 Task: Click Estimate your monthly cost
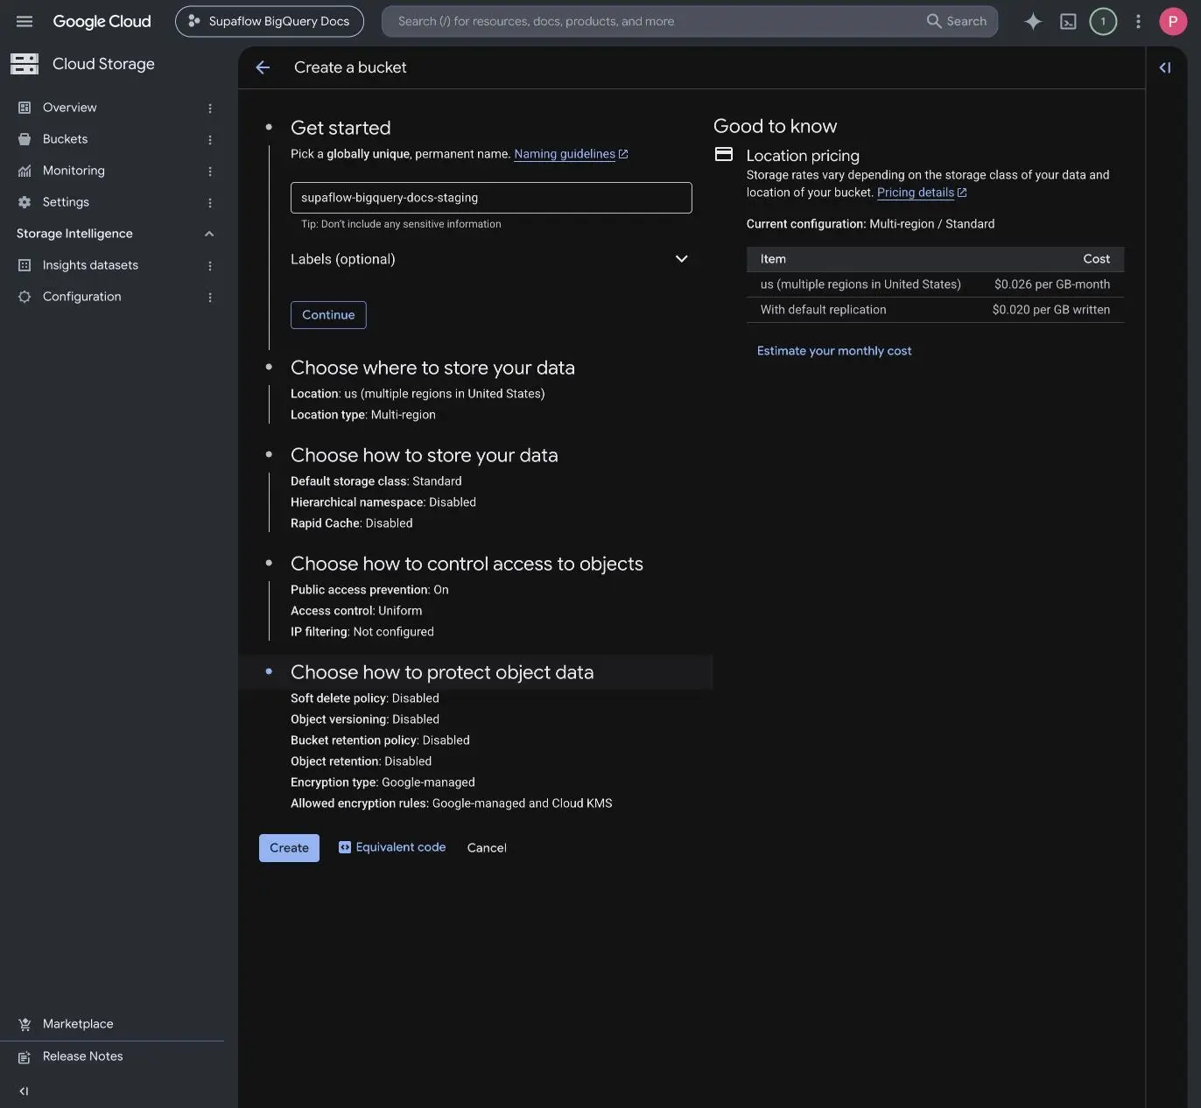pos(834,351)
